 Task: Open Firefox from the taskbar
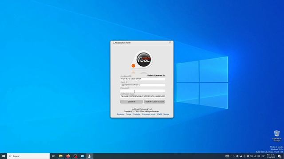(68, 156)
